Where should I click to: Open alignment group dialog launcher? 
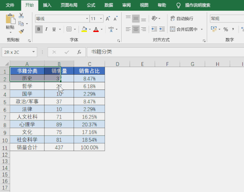204,41
